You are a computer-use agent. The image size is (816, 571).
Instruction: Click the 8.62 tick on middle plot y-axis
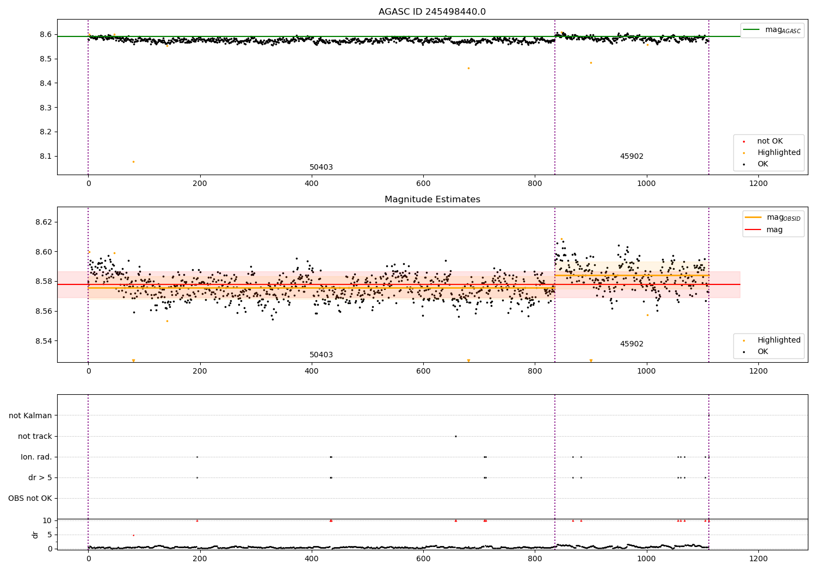[43, 222]
